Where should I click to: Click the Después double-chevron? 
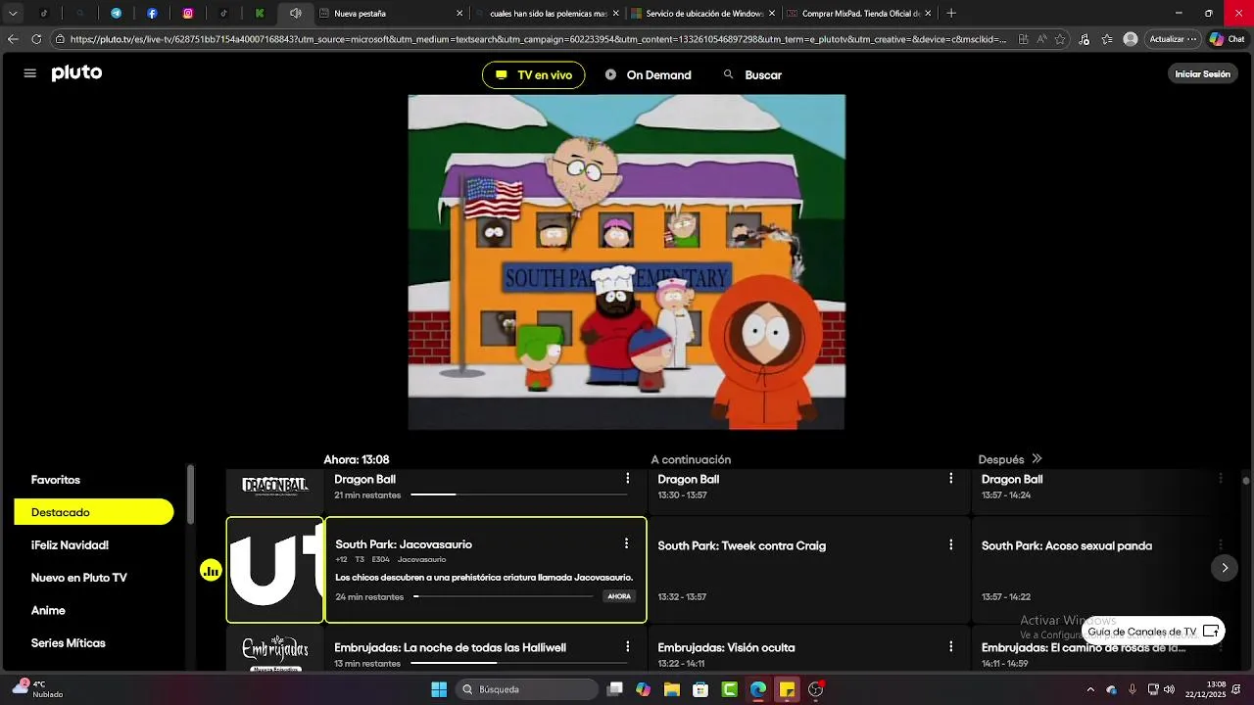point(1037,459)
